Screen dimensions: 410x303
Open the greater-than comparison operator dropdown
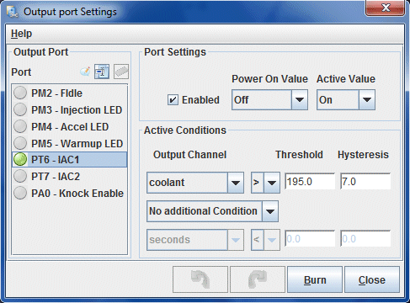(x=265, y=183)
